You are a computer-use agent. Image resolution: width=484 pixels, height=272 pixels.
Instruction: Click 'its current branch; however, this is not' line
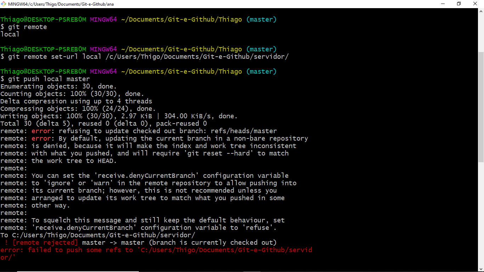coord(139,191)
